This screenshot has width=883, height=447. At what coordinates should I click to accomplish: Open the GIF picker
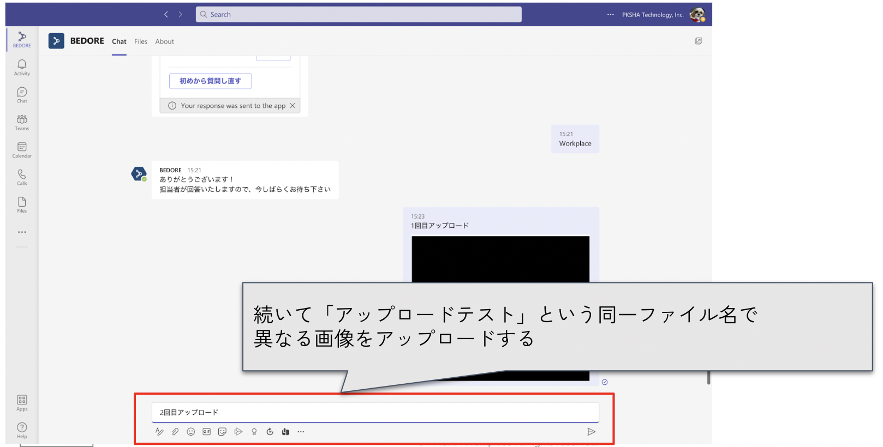(x=206, y=432)
